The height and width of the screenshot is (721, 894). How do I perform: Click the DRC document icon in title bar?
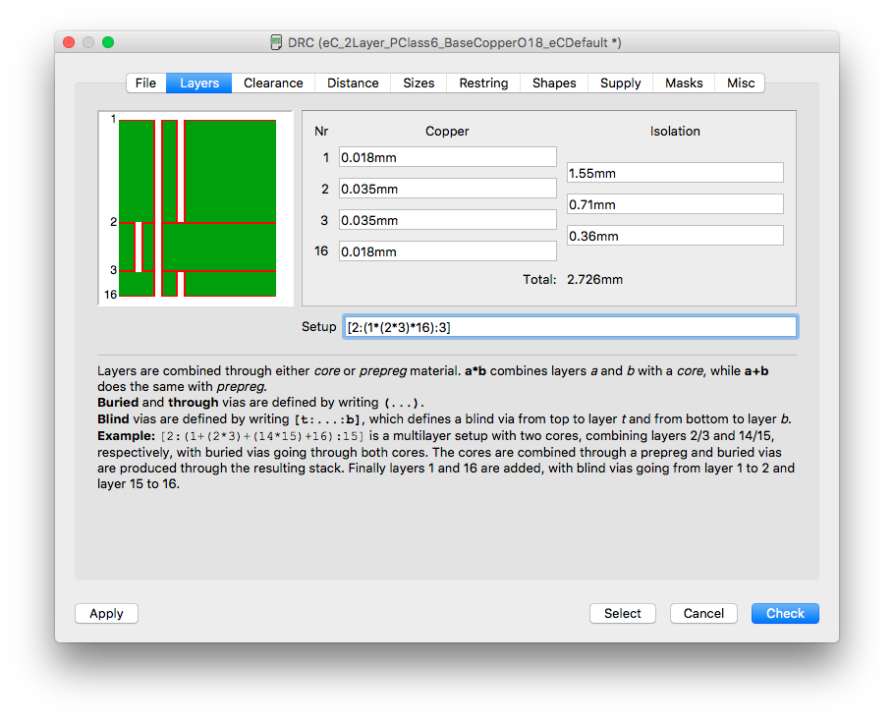point(276,43)
